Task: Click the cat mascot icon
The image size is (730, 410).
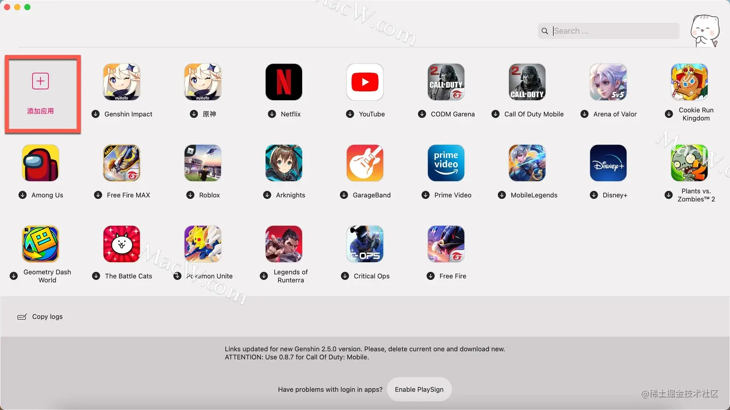Action: click(705, 31)
